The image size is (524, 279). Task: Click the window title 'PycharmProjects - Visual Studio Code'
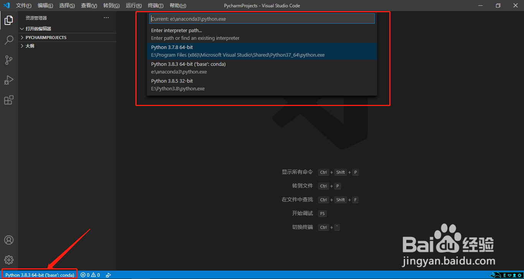[262, 6]
